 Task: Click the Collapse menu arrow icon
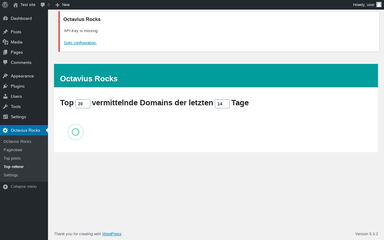coord(5,187)
